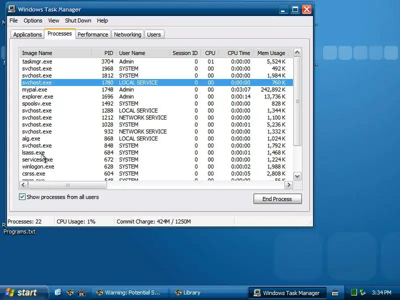Viewport: 400px width, 300px height.
Task: Click explorer.exe CPU time 0:00:14
Action: point(240,96)
